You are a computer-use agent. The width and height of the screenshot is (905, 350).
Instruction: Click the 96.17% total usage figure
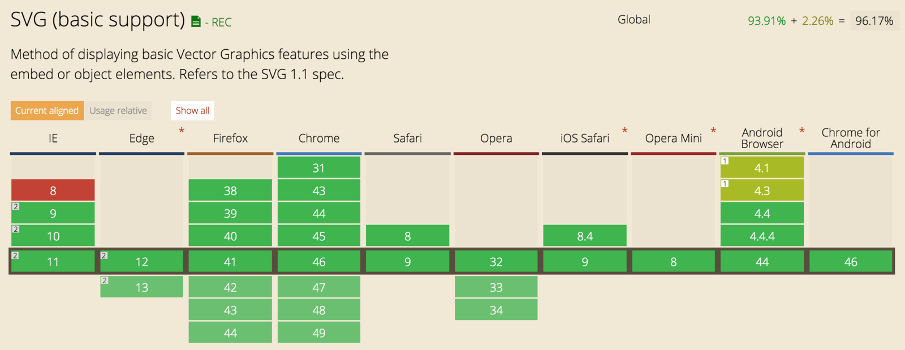click(x=874, y=21)
